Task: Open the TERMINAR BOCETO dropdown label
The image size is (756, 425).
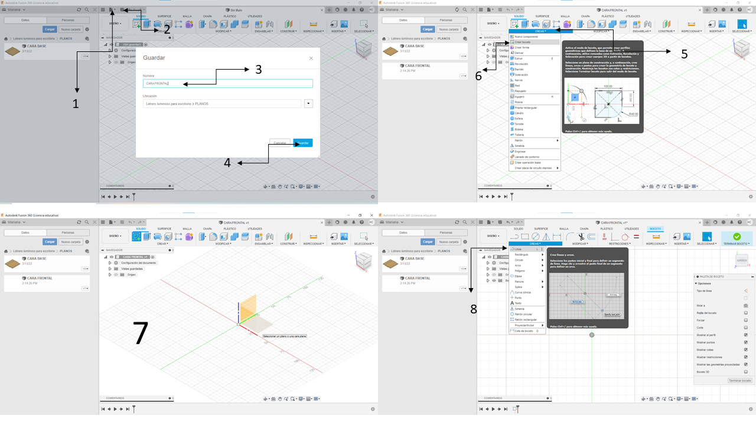Action: (737, 244)
